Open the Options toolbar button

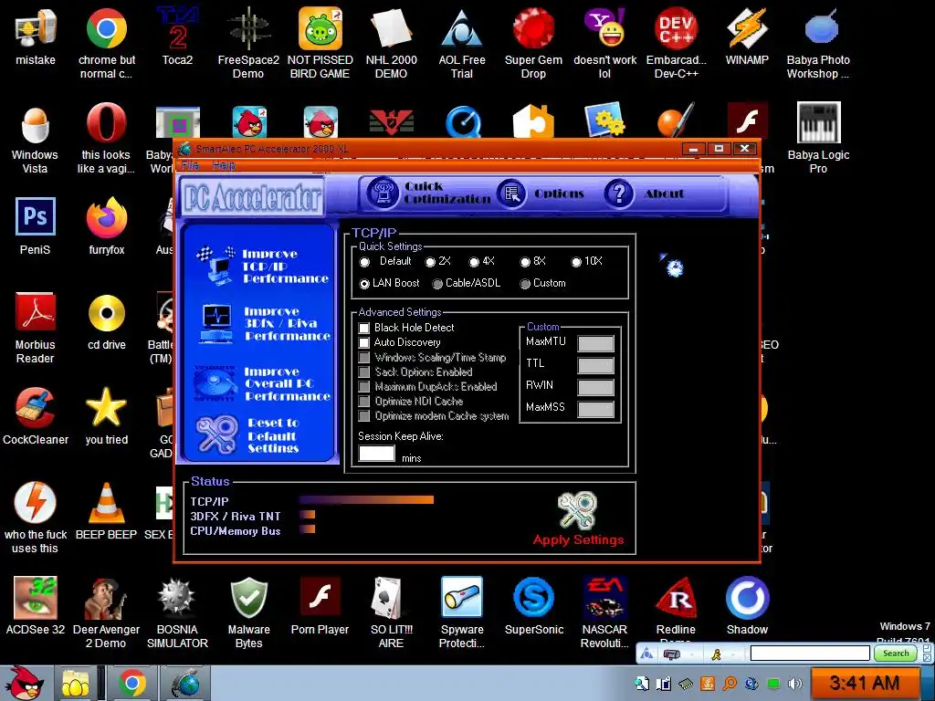click(x=541, y=194)
